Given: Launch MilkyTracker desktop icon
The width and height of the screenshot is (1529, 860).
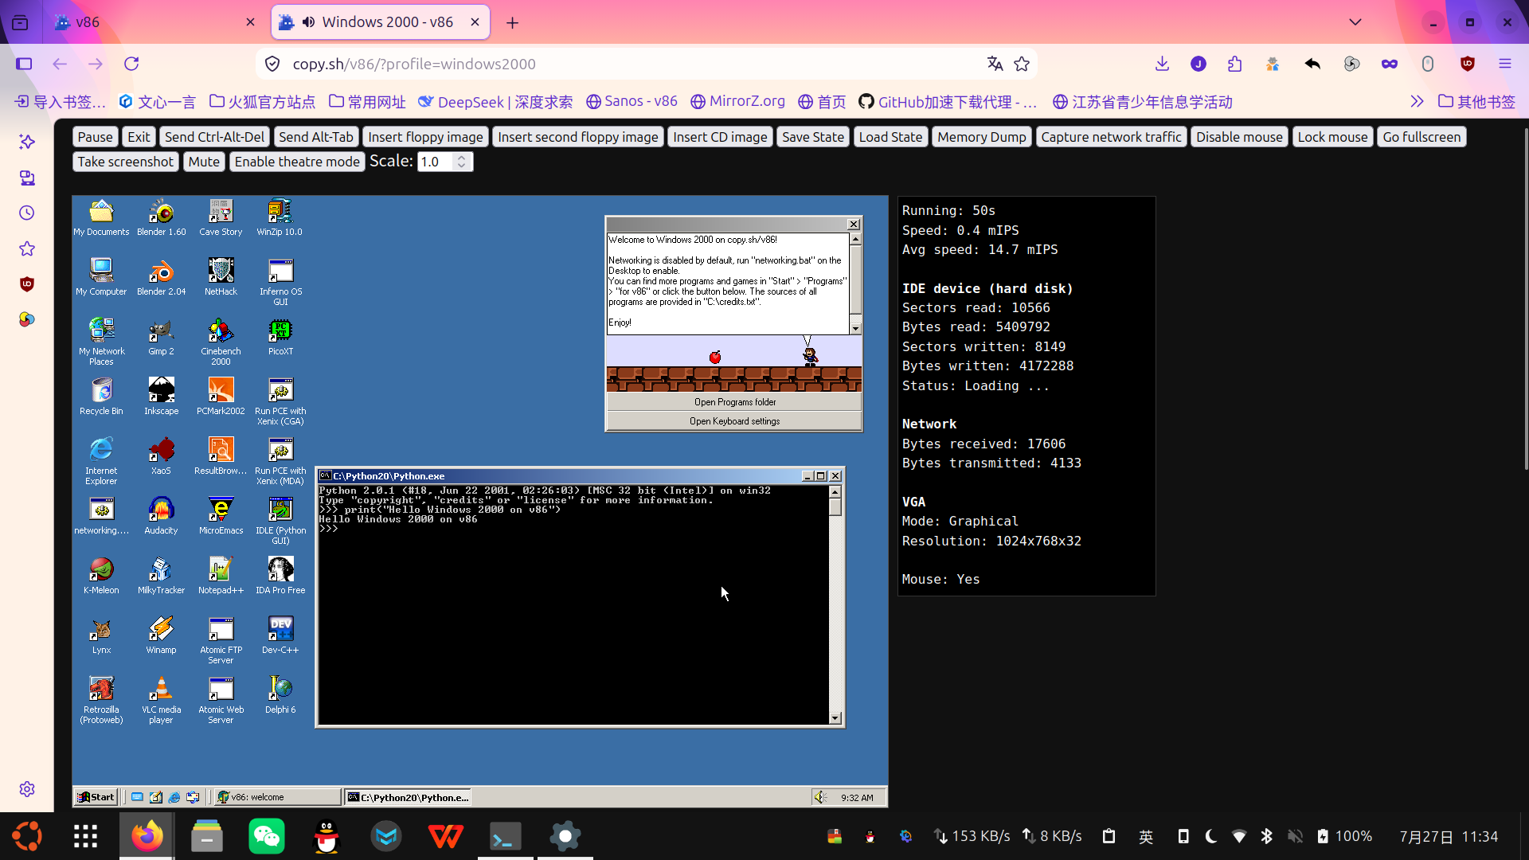Looking at the screenshot, I should pos(161,576).
